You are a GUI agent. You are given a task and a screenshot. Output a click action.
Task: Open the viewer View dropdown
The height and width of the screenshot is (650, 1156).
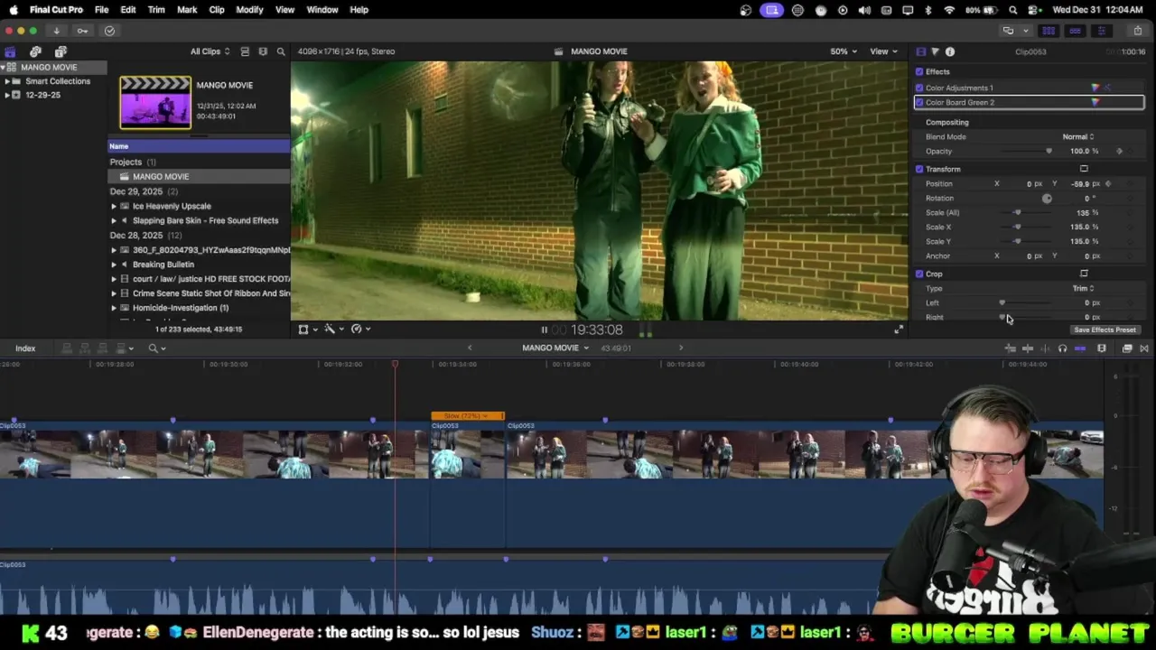click(882, 51)
